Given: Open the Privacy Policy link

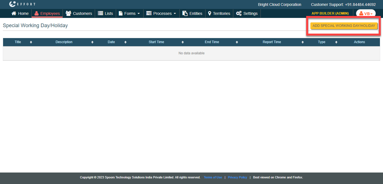Looking at the screenshot, I should [x=237, y=177].
